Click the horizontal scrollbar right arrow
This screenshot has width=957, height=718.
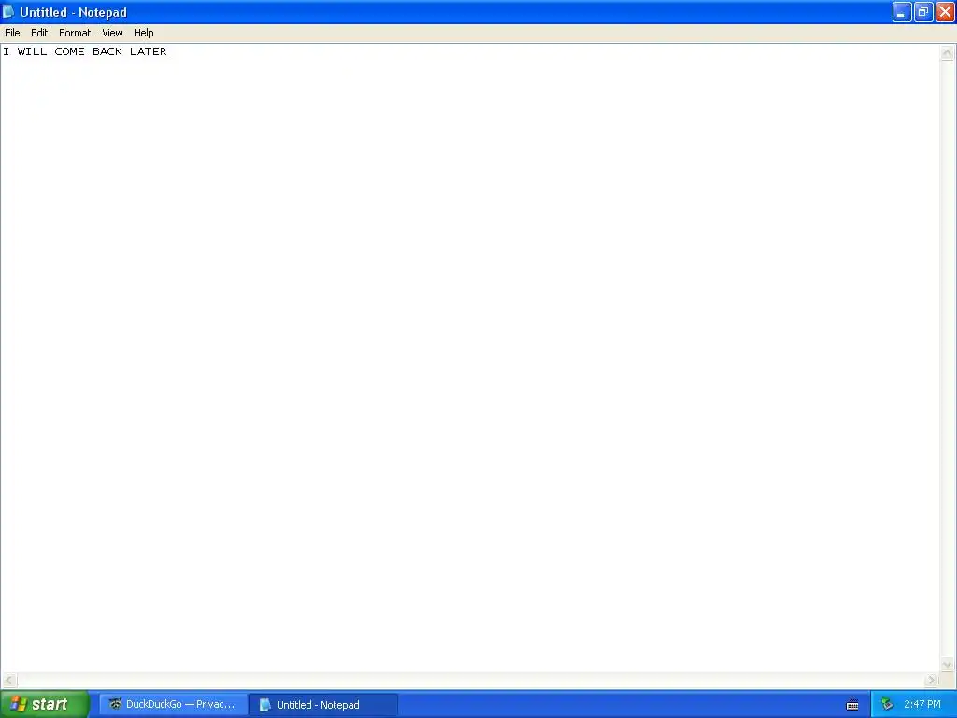click(932, 680)
